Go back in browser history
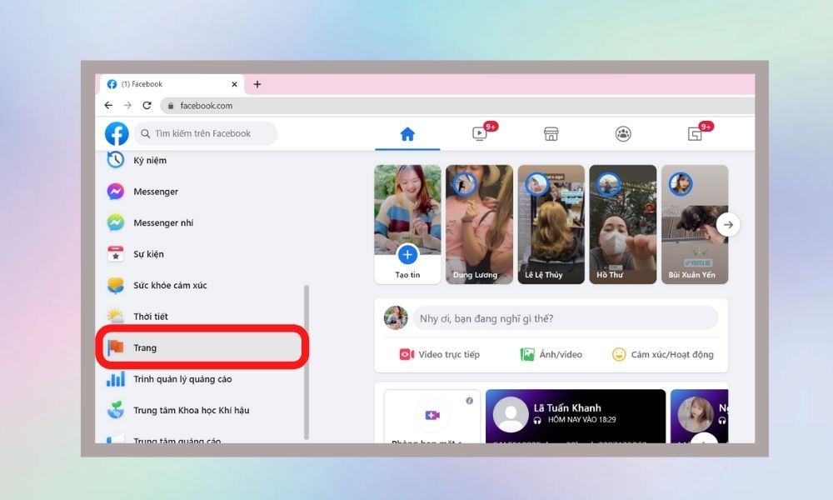 click(108, 105)
